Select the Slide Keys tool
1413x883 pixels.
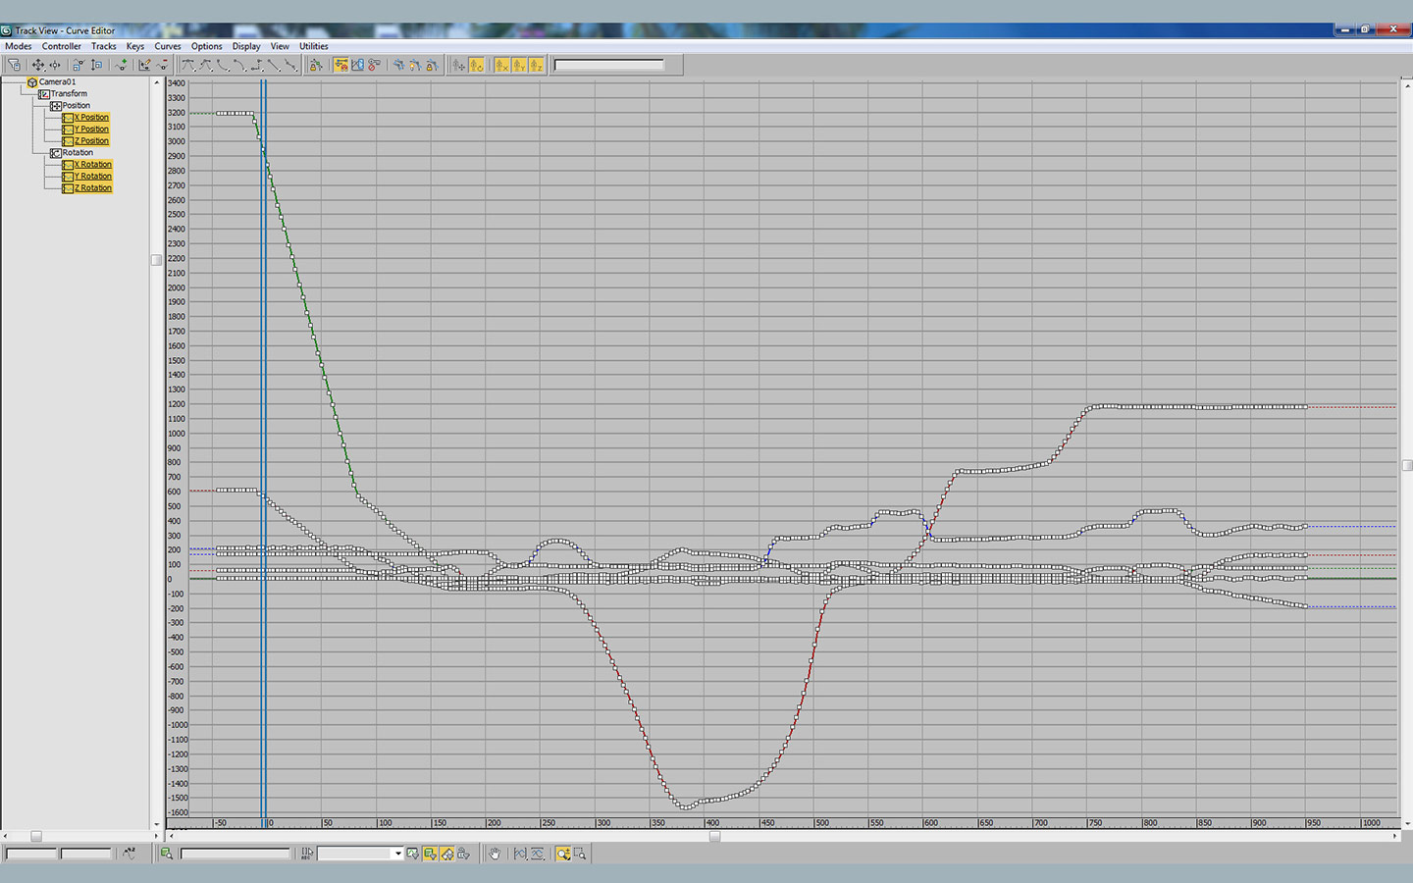[x=55, y=65]
